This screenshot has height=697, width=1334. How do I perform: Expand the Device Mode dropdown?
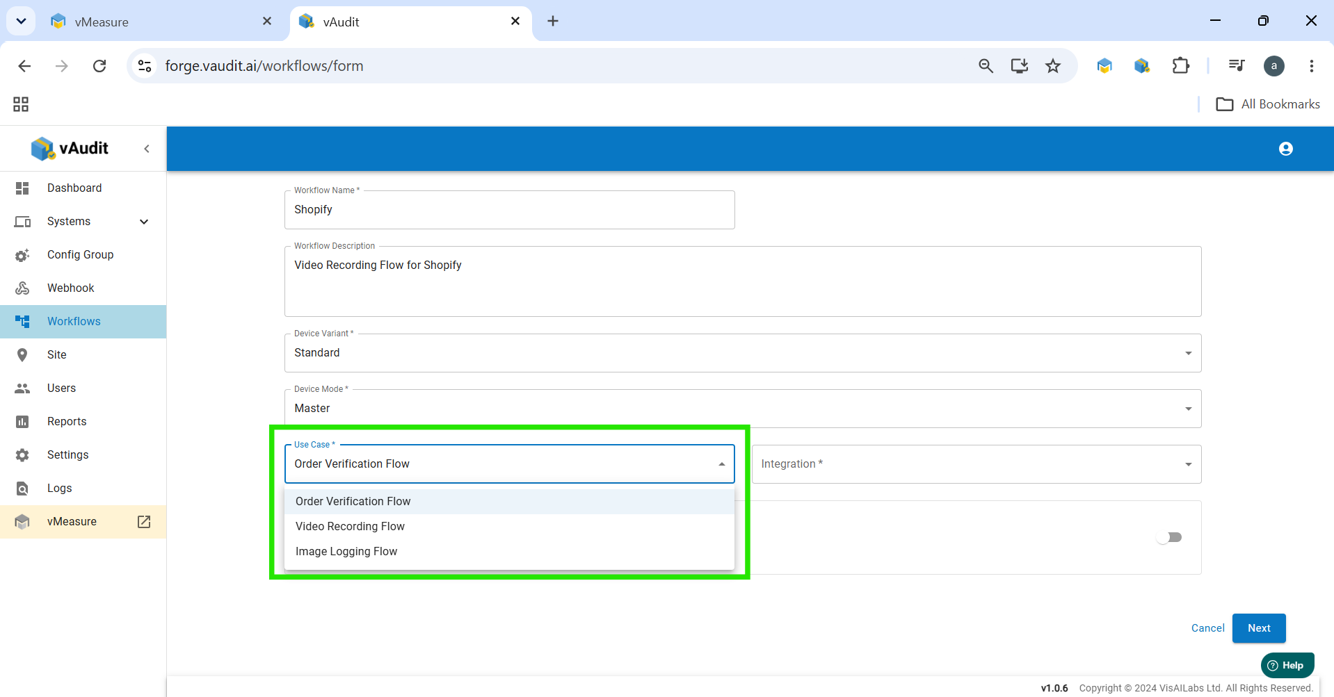(1189, 409)
